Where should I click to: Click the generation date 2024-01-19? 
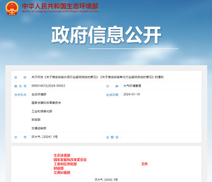point(131,94)
